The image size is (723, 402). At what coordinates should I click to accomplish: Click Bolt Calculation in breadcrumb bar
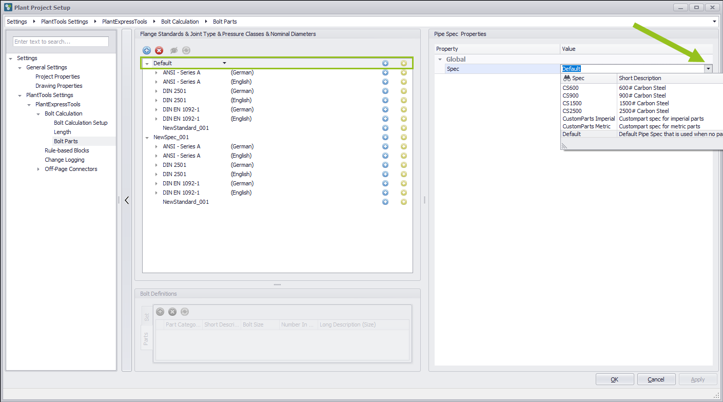pos(180,22)
